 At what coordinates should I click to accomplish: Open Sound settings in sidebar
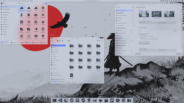124,20
